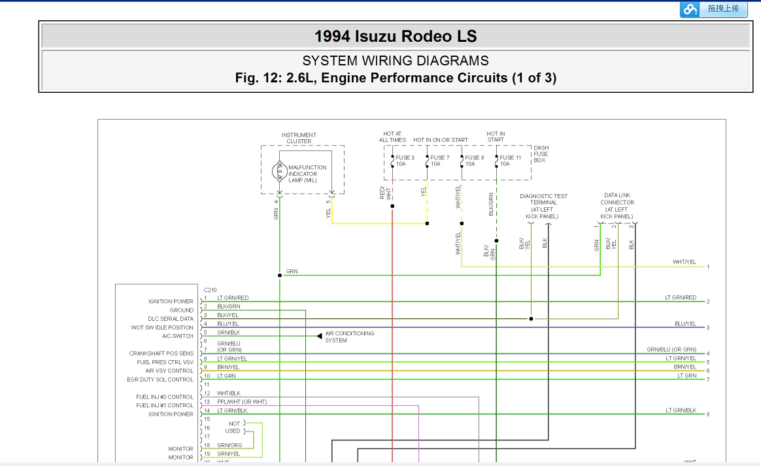Screen dimensions: 761x466
Task: Click the 'Fig. 12: 2.6L, Engine Performance Circuits' caption
Action: tap(396, 78)
